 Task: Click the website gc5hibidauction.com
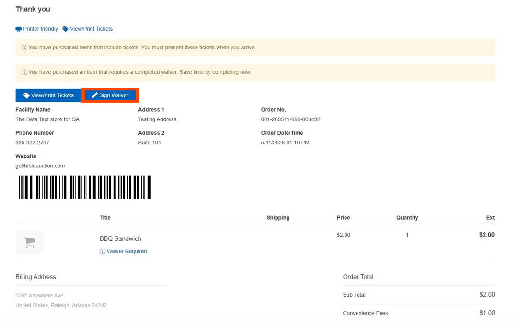40,166
